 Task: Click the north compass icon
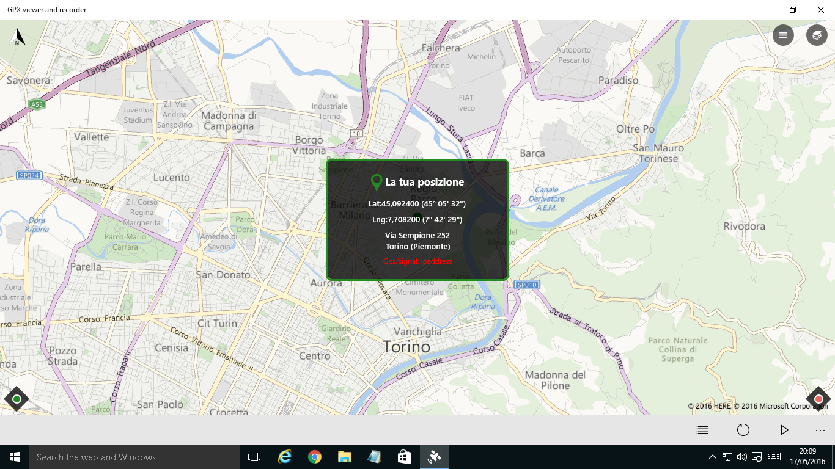click(x=18, y=37)
